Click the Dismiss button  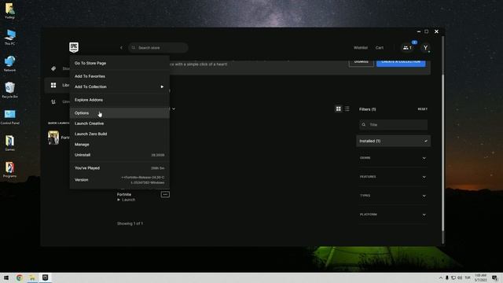click(362, 62)
